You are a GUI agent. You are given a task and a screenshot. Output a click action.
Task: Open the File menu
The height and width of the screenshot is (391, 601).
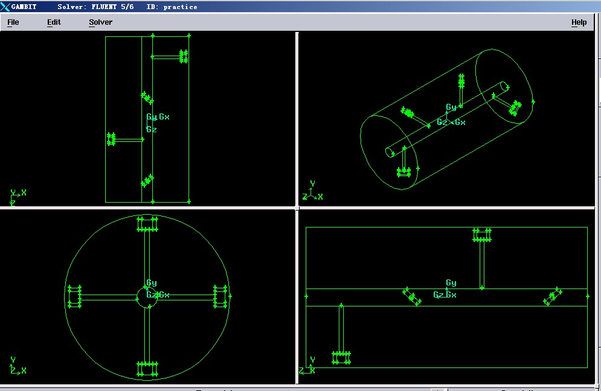click(13, 22)
